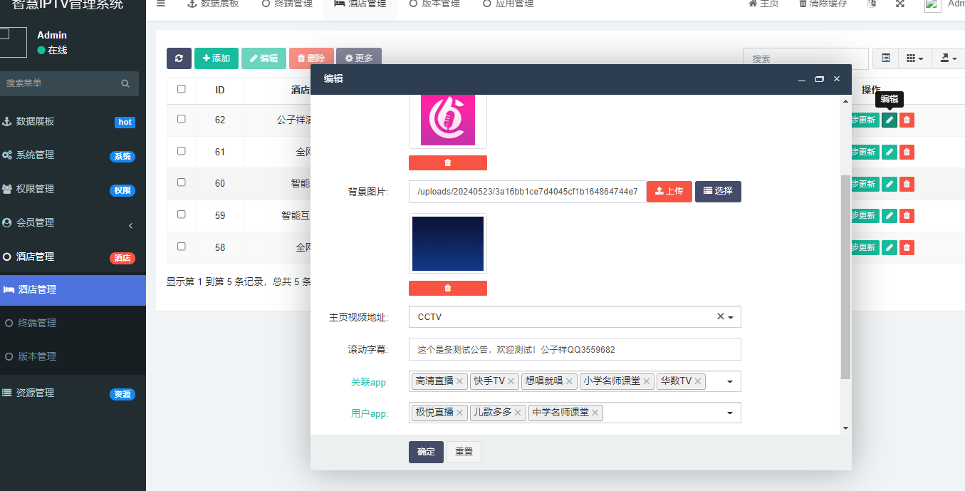965x491 pixels.
Task: Open the 更多 dropdown menu
Action: [358, 58]
